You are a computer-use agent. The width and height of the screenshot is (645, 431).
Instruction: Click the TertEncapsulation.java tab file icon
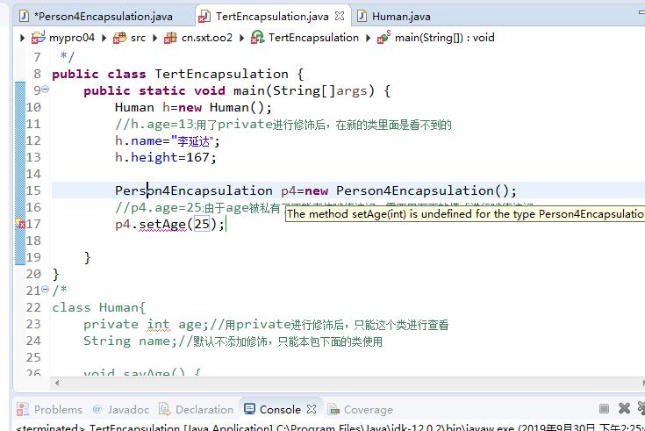204,17
